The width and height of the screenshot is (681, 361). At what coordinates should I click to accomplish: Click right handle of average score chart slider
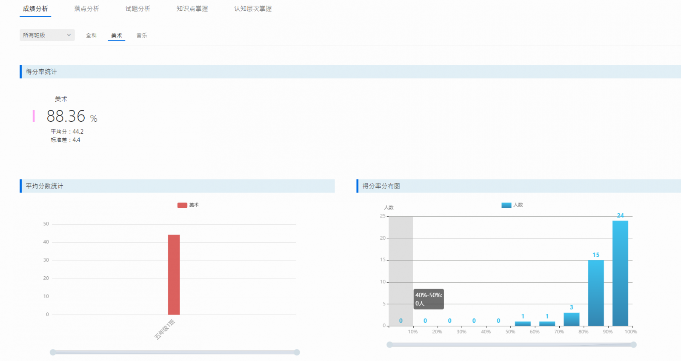(297, 352)
